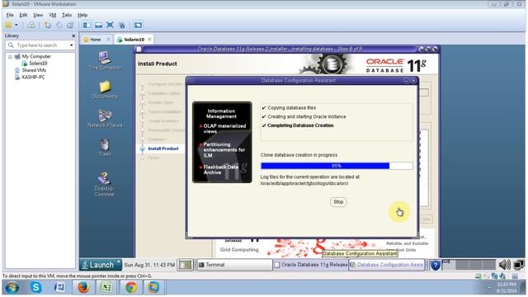The height and width of the screenshot is (297, 528).
Task: Open Firefox from Windows taskbar
Action: (83, 287)
